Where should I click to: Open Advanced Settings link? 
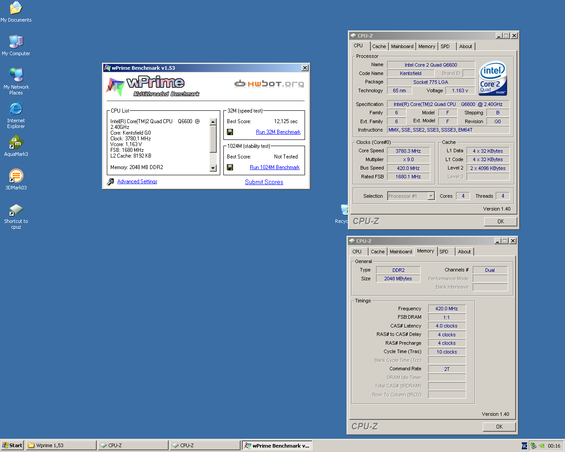pyautogui.click(x=137, y=181)
